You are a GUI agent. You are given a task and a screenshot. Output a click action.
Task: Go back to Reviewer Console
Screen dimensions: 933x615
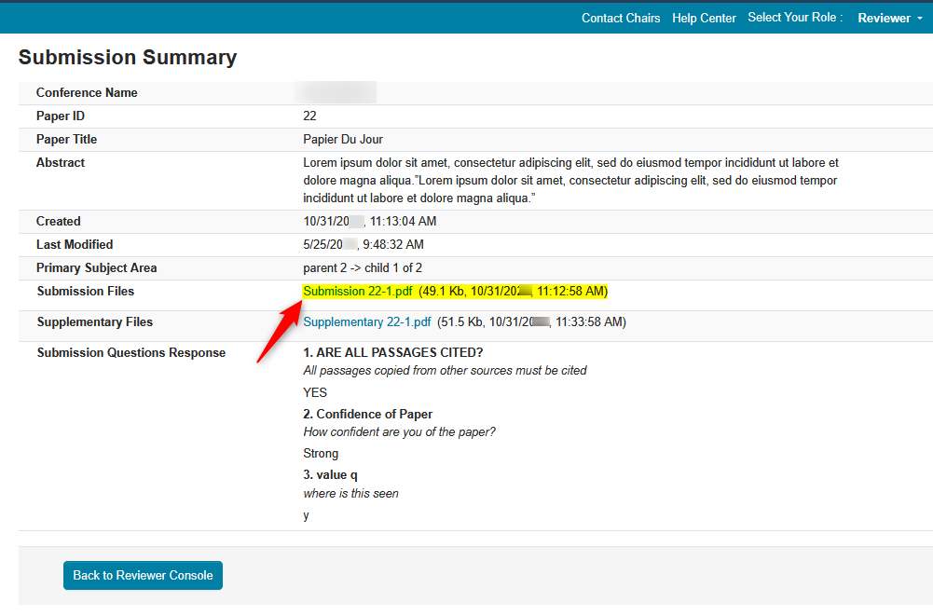(143, 575)
